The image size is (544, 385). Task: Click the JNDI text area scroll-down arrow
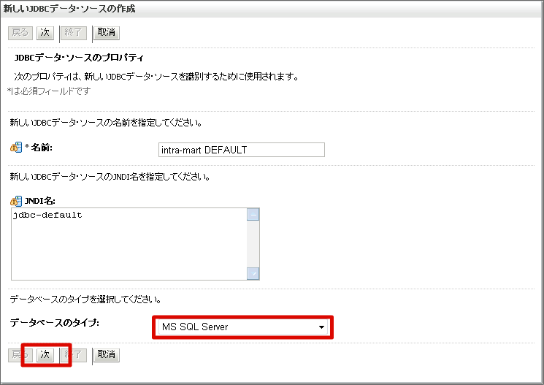coord(253,273)
